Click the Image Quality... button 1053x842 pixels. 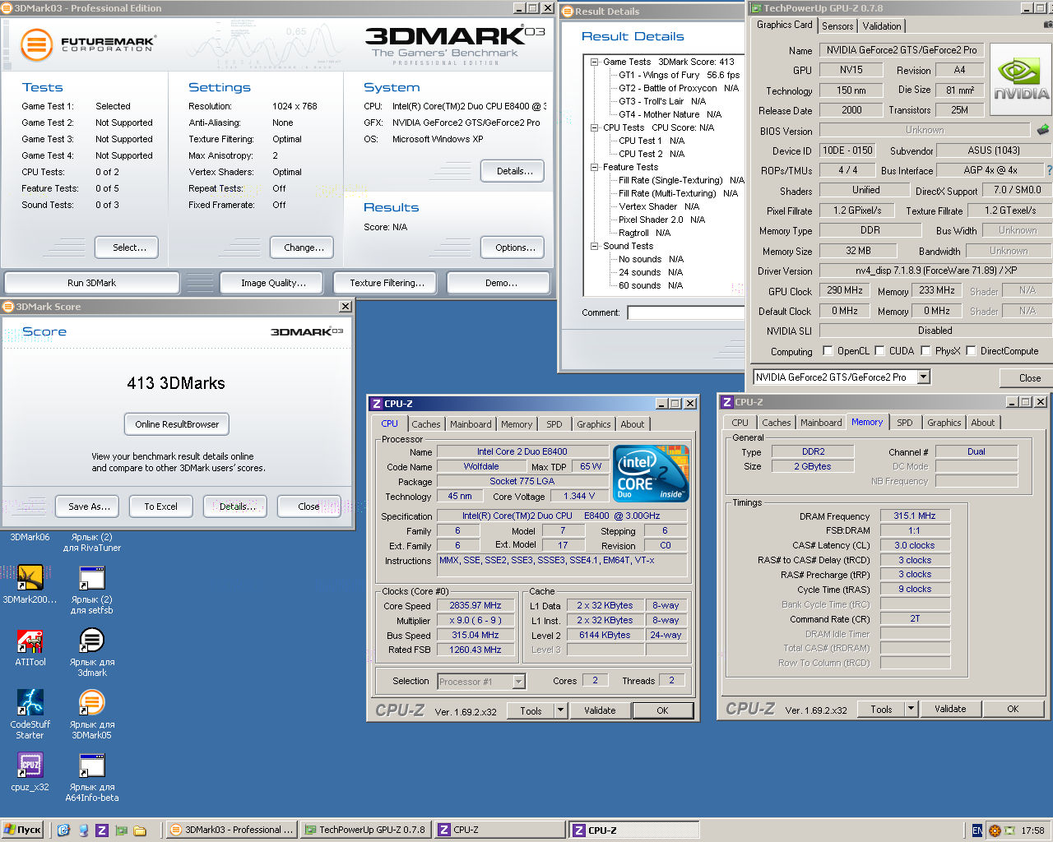(273, 283)
